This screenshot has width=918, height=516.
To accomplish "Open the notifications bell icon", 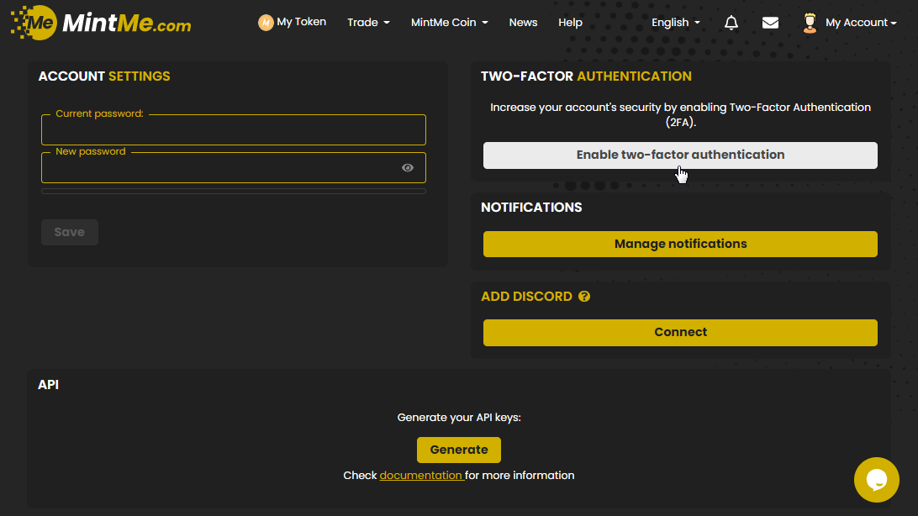I will [731, 23].
